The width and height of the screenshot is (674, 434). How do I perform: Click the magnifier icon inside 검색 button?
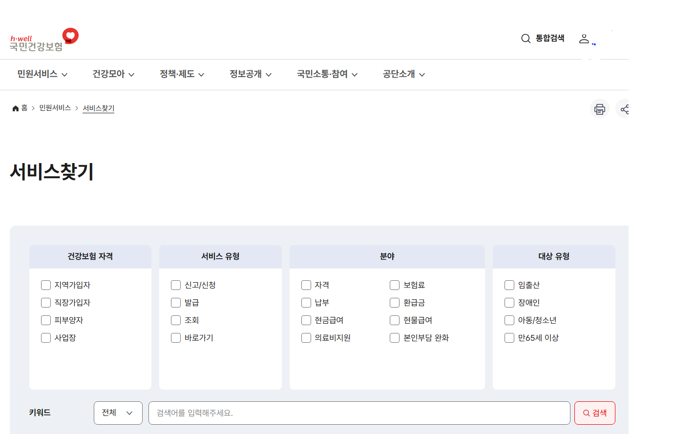coord(586,413)
